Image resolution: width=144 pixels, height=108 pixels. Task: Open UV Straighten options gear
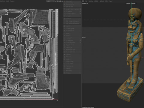[80, 40]
